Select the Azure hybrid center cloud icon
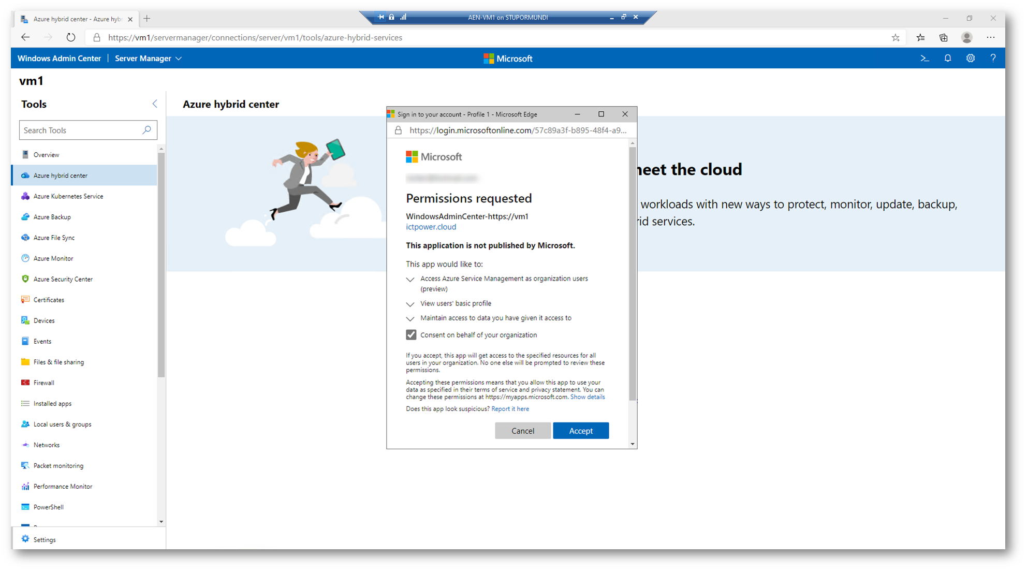The image size is (1027, 571). click(25, 175)
